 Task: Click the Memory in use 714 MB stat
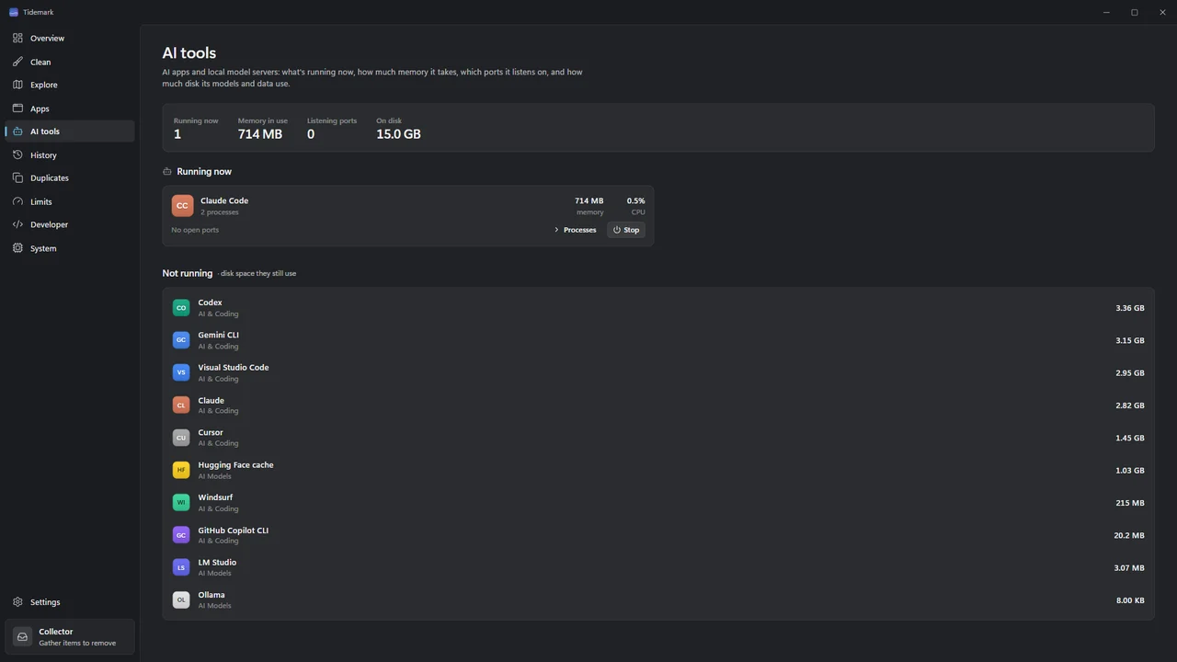[x=262, y=130]
